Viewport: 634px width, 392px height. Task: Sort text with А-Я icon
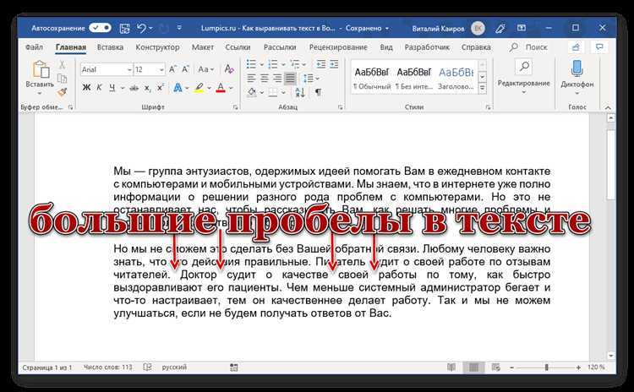300,93
